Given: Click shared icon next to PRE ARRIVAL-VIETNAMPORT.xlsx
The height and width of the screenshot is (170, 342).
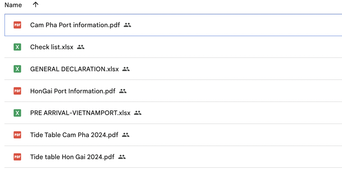Looking at the screenshot, I should tap(138, 113).
